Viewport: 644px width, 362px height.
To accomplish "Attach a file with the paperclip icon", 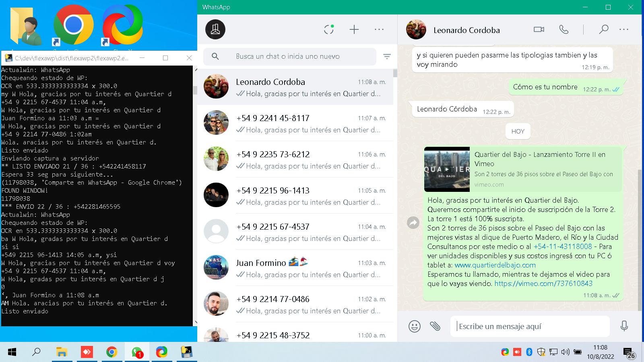I will click(x=435, y=326).
